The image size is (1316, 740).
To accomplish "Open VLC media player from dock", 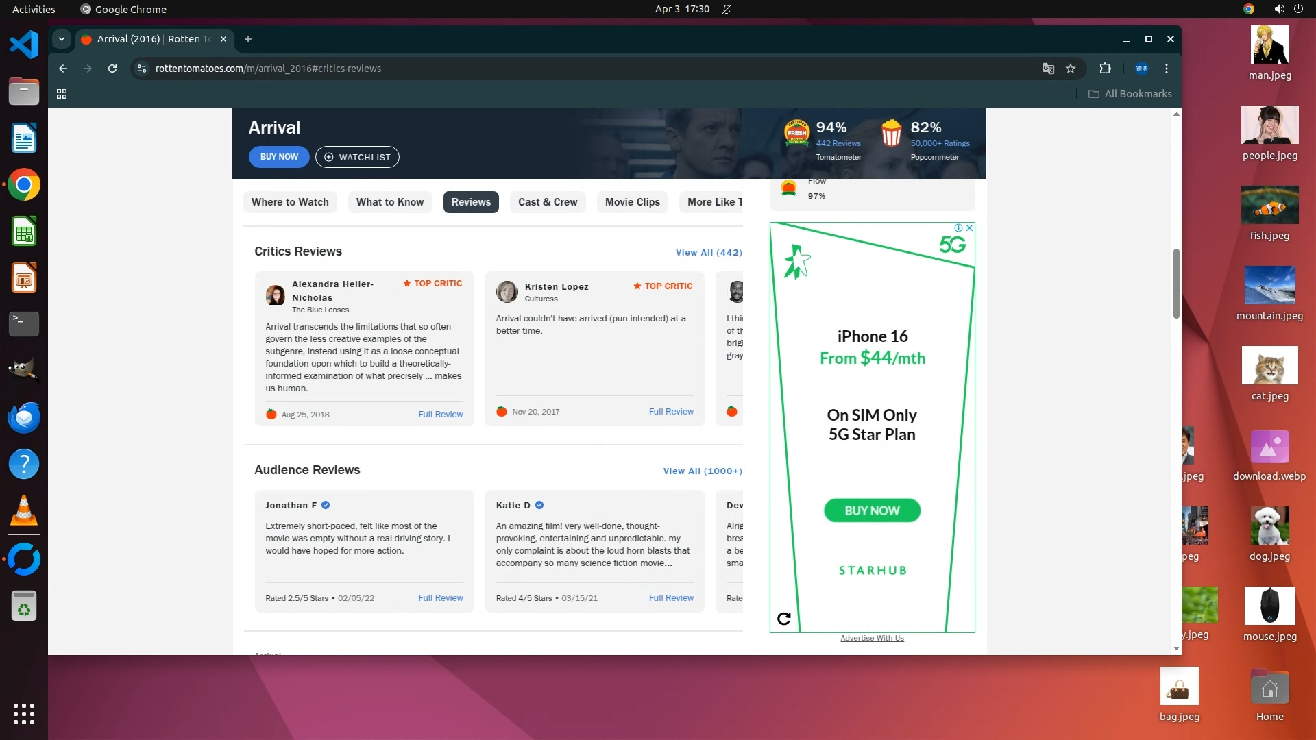I will click(23, 511).
